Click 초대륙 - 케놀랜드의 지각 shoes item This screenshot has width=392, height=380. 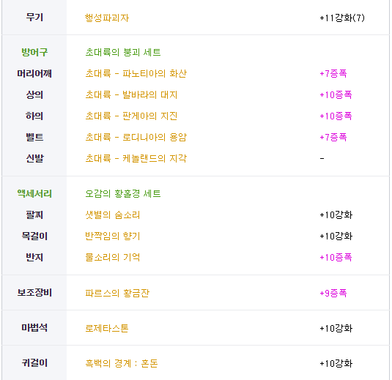tap(136, 159)
